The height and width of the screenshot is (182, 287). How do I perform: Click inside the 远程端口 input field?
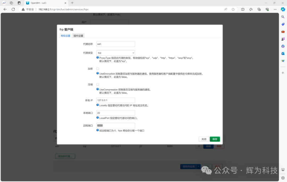(x=116, y=125)
